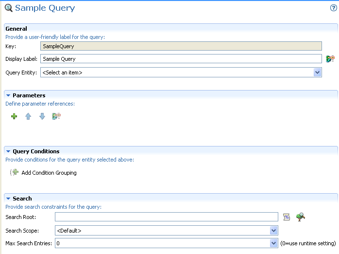339x254 pixels.
Task: Click the Sample Query magnifier title icon
Action: 8,8
